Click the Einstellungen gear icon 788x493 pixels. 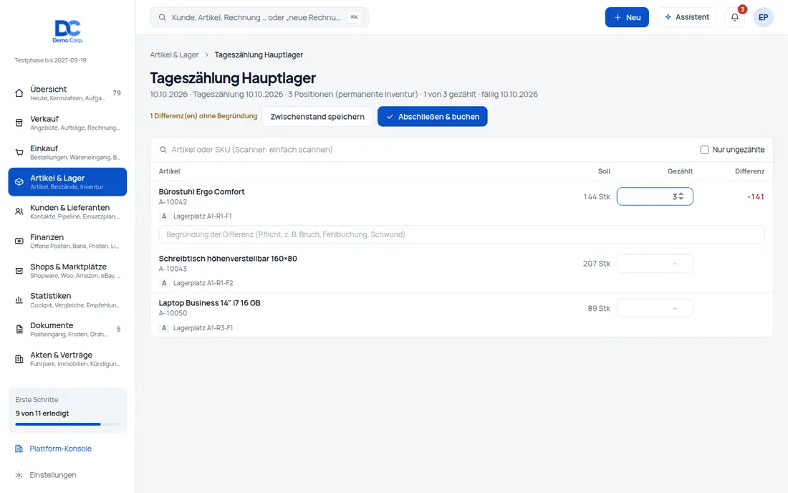pyautogui.click(x=19, y=475)
